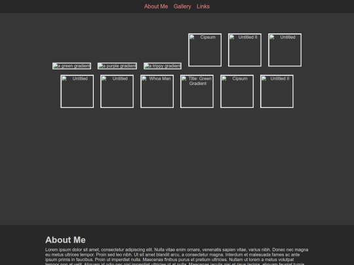Go to the Gallery navigation link

tap(182, 7)
